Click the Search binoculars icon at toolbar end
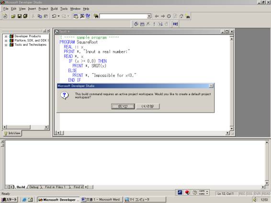Viewport: 271px width, 203px height. 188,16
